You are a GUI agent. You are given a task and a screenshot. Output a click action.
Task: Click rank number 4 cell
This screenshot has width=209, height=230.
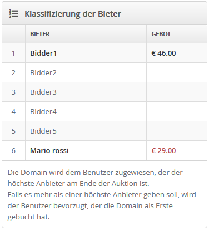(13, 112)
